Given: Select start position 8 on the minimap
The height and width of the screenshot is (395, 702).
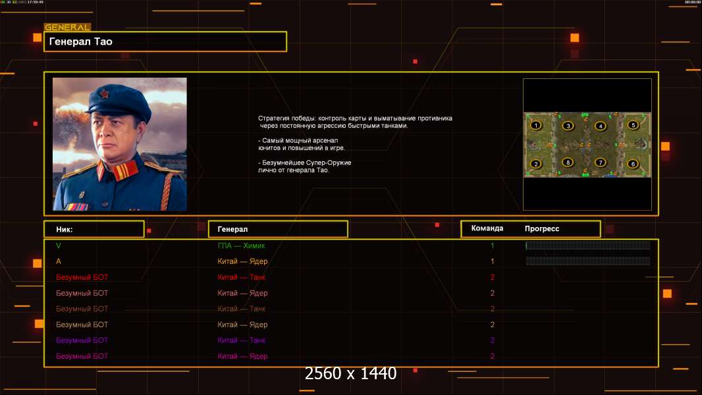Looking at the screenshot, I should [x=568, y=163].
